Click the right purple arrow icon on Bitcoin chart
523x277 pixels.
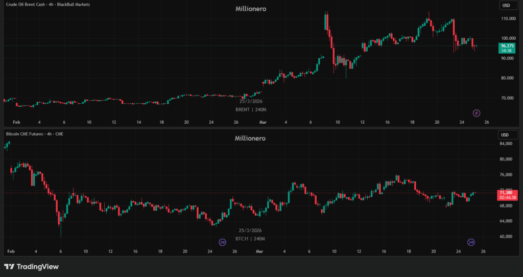tap(471, 242)
